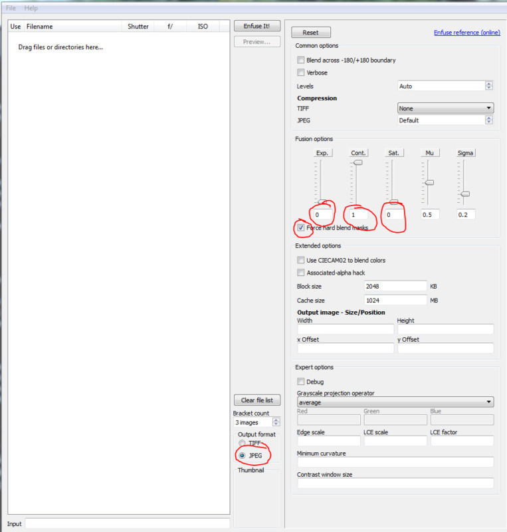Click the output Width field
The width and height of the screenshot is (507, 532).
(x=346, y=329)
